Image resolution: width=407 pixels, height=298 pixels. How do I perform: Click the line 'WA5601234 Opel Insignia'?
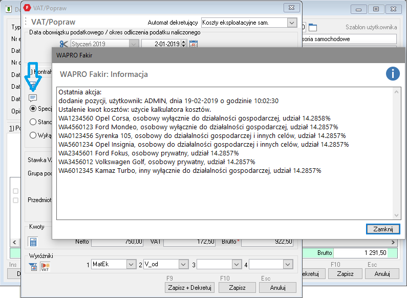click(204, 144)
